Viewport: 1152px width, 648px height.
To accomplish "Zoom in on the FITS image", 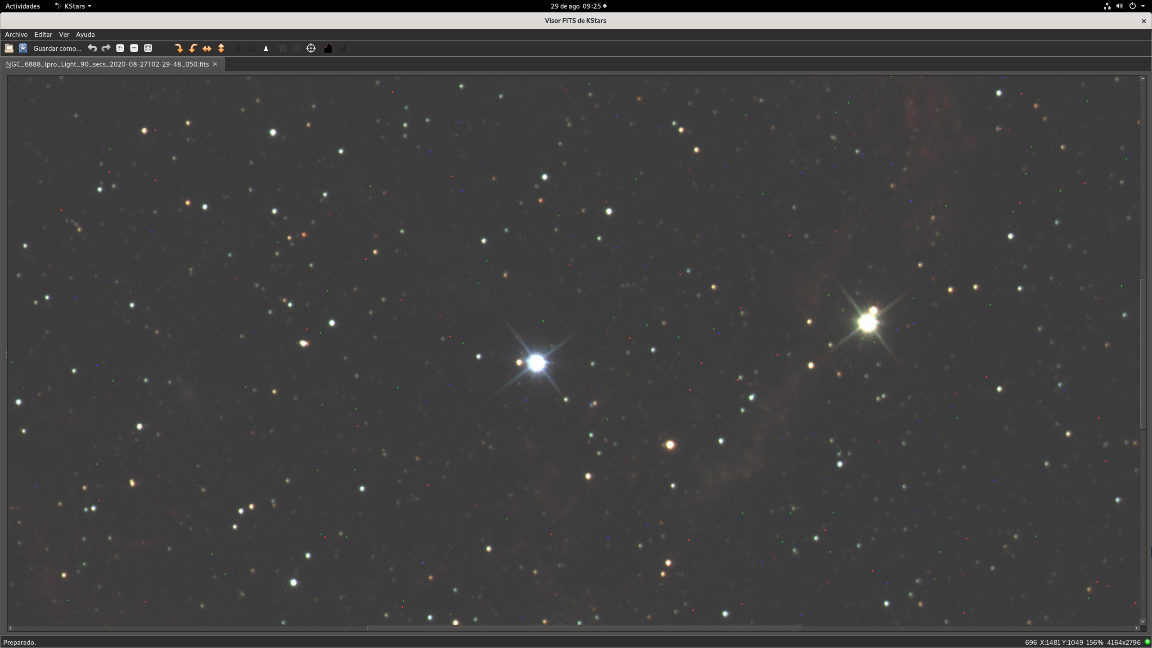I will point(120,48).
